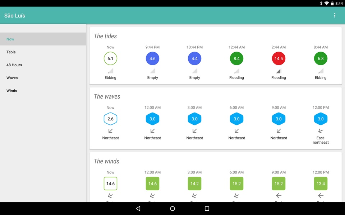
Task: Open the overflow menu in the app bar
Action: click(x=335, y=15)
